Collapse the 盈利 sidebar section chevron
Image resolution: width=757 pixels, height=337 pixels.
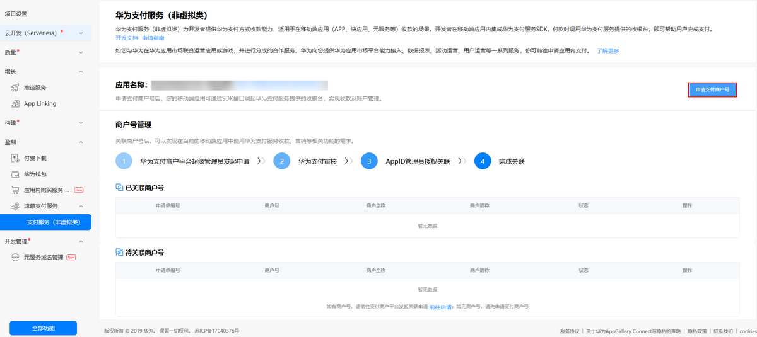(81, 142)
